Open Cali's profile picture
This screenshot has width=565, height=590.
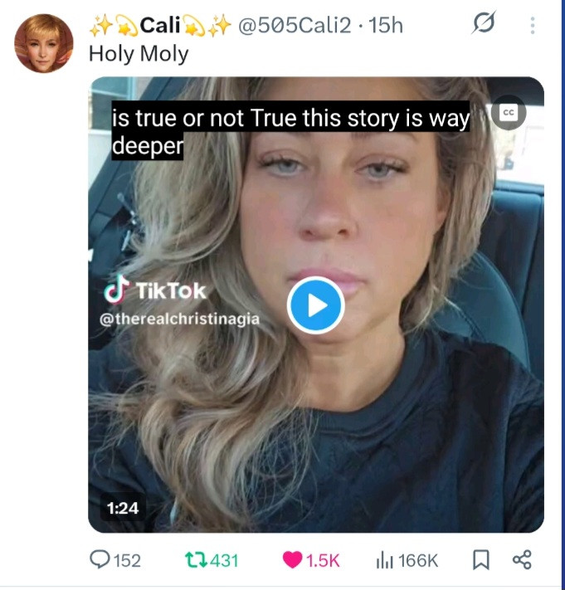[44, 43]
